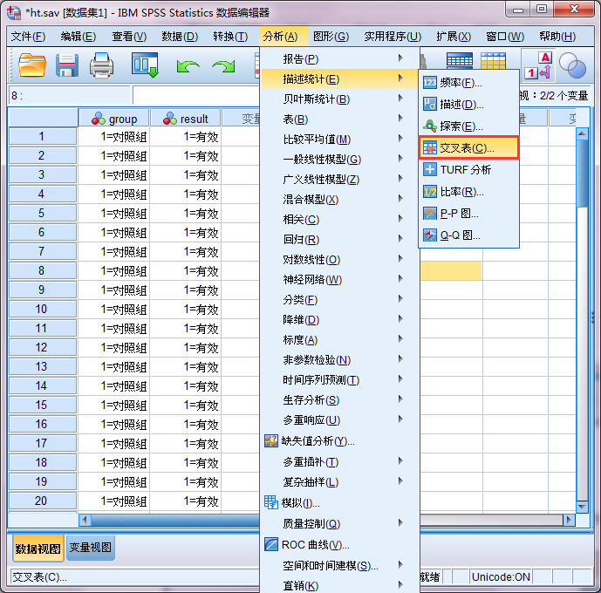Switch to 数据视图 tab
Image resolution: width=601 pixels, height=593 pixels.
click(x=38, y=549)
